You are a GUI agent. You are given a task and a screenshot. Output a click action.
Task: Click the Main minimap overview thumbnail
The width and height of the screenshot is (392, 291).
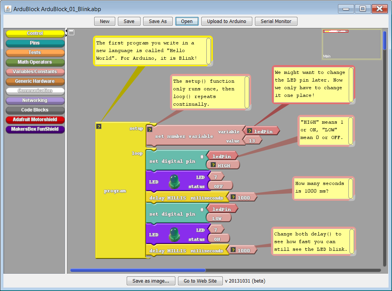coord(351,44)
